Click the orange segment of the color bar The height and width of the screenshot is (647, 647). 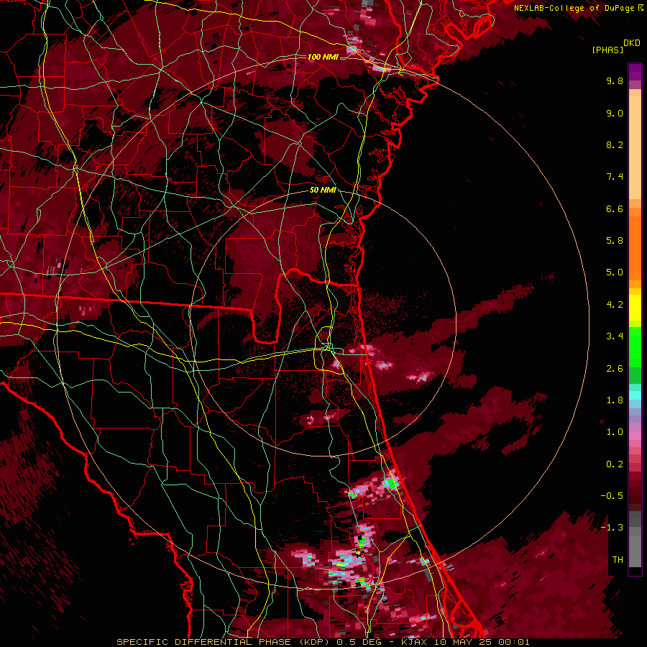(x=635, y=247)
